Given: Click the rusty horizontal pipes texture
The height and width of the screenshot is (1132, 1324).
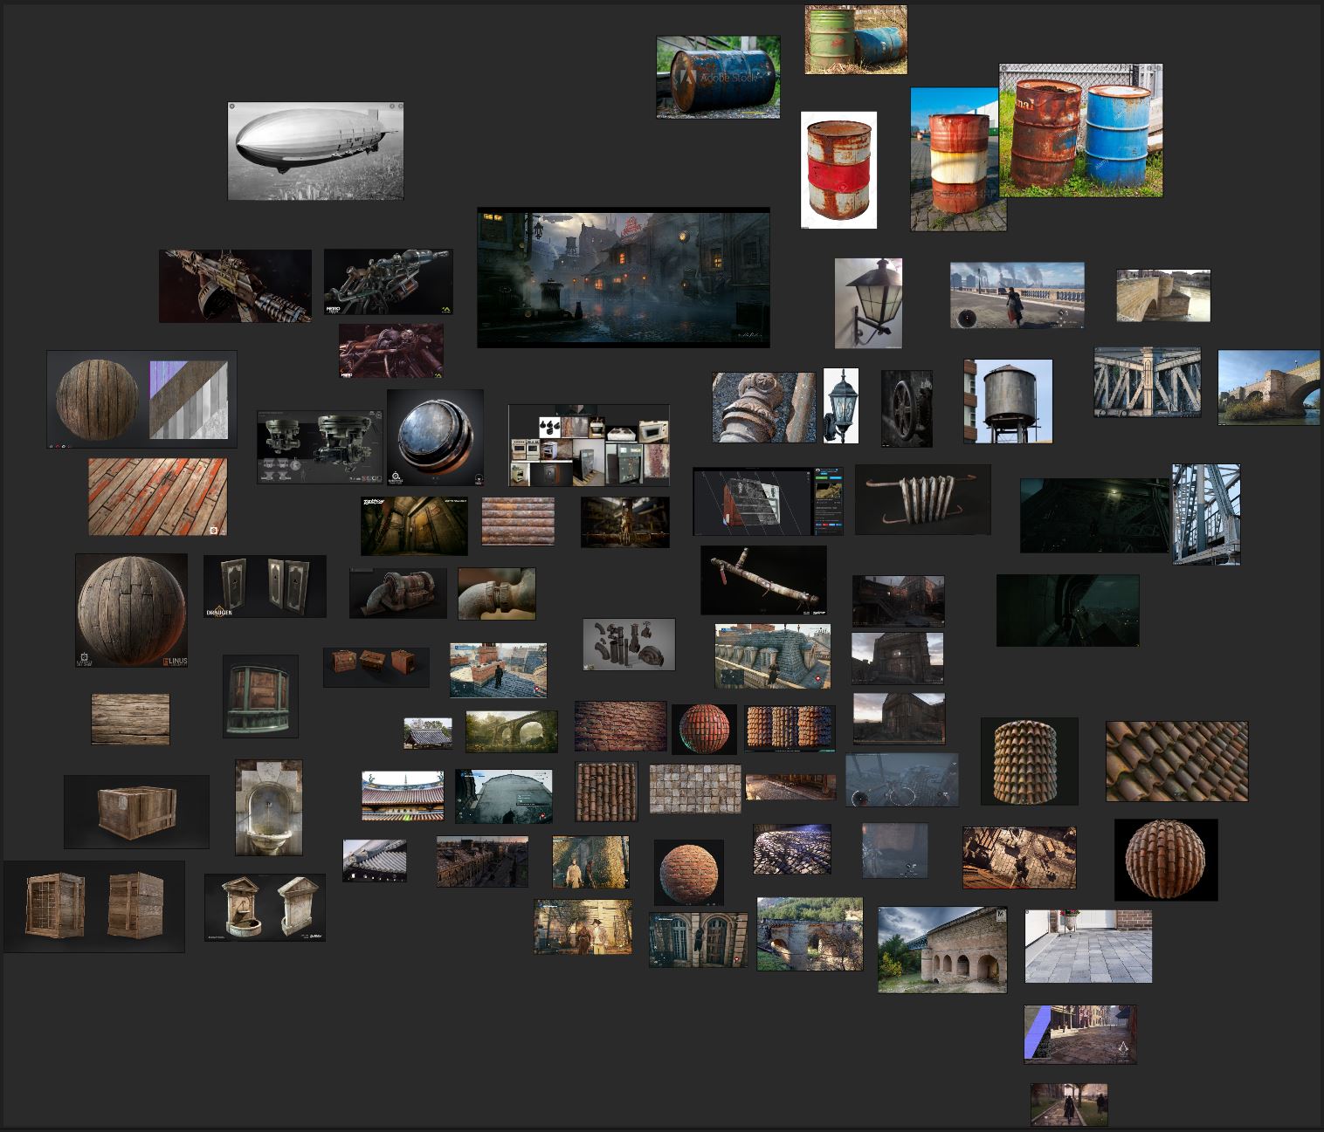Looking at the screenshot, I should (518, 521).
